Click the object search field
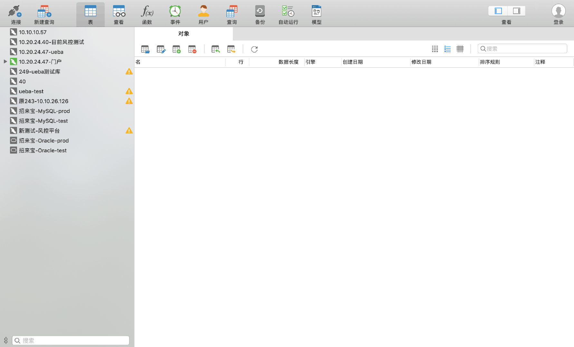Viewport: 574px width, 347px height. click(522, 49)
